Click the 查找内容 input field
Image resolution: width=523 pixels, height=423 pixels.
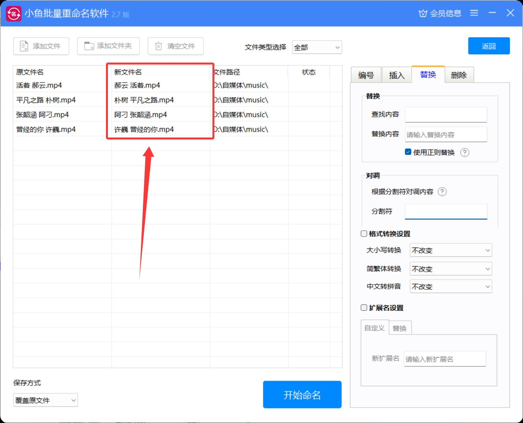click(446, 115)
